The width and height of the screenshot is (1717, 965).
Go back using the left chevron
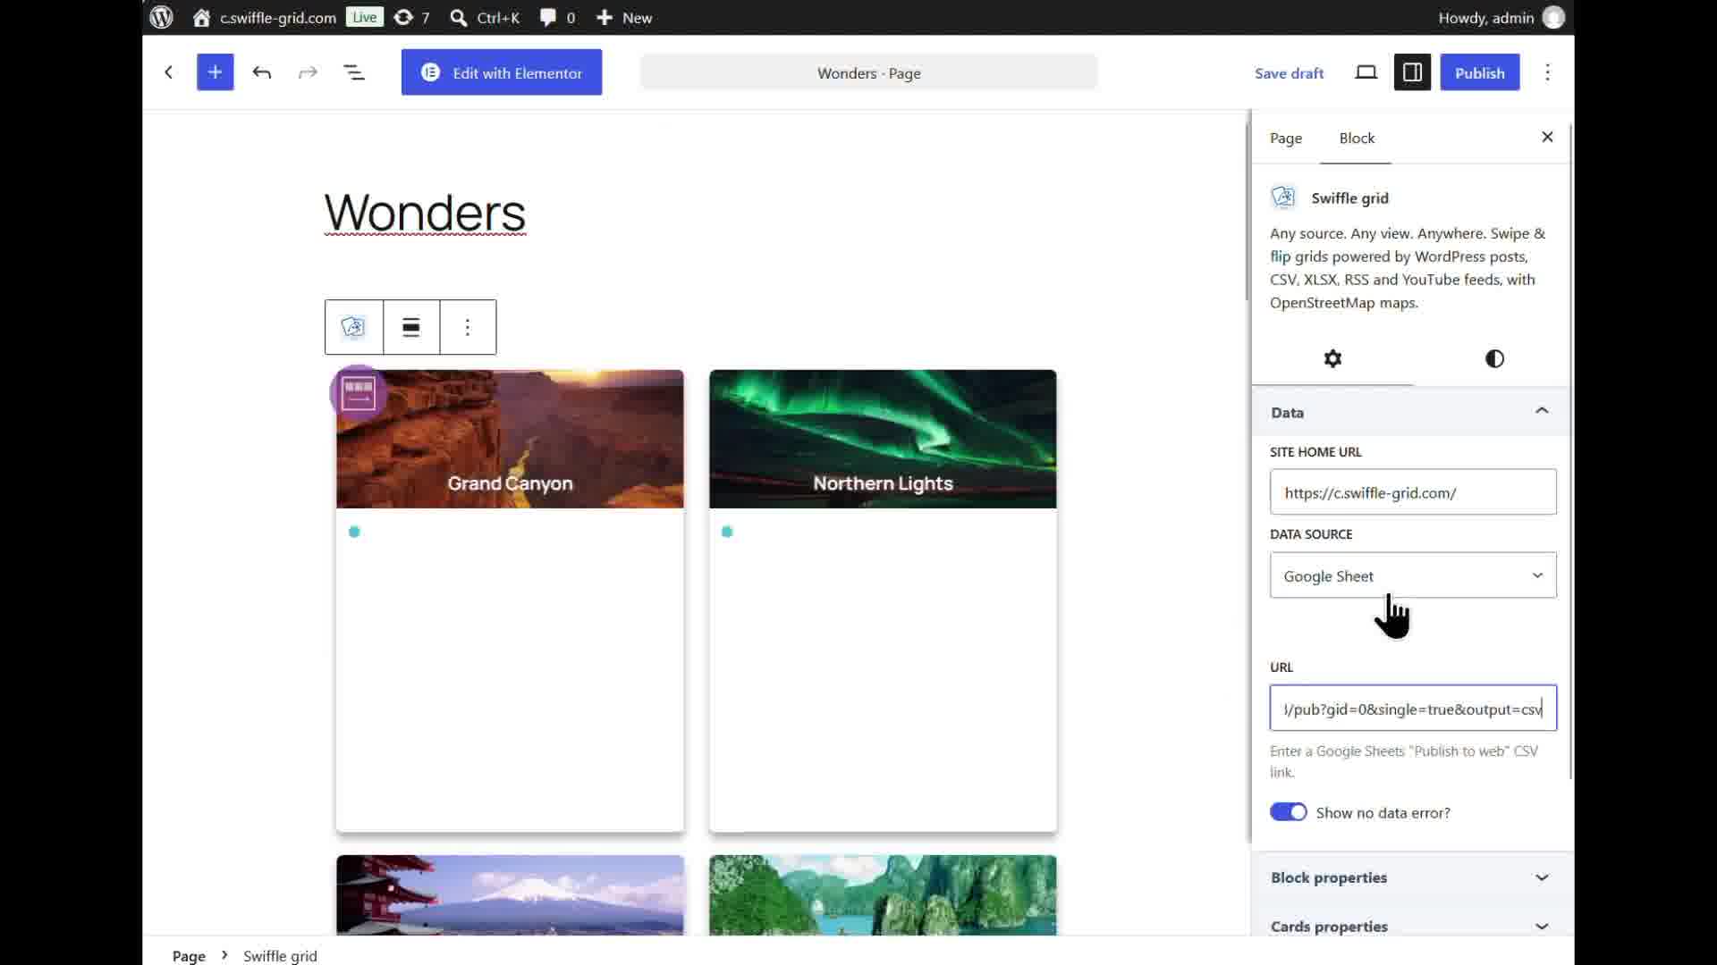(x=168, y=72)
